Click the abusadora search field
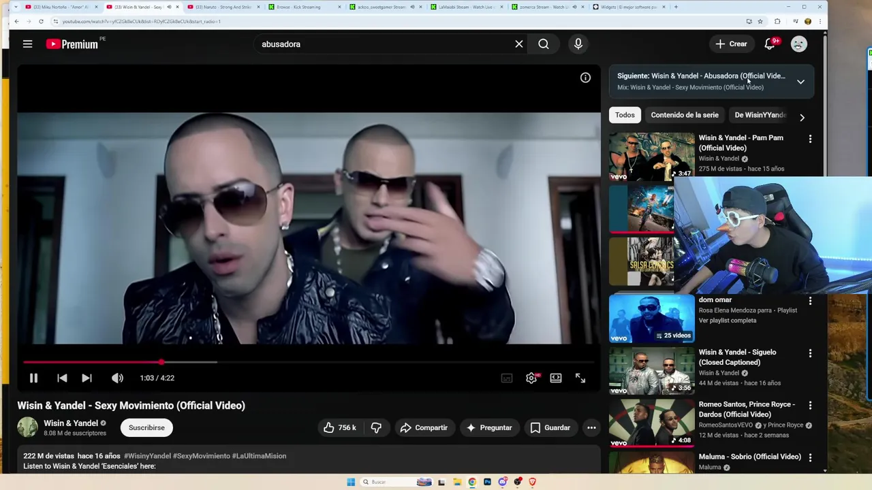This screenshot has height=490, width=872. (x=384, y=44)
